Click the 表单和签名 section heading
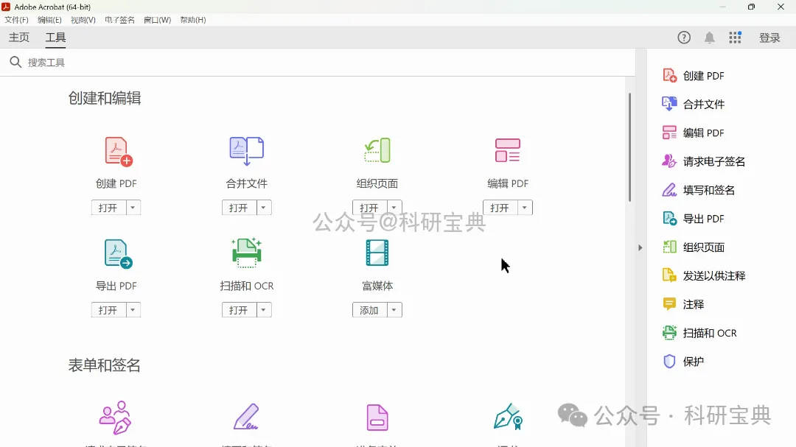 pyautogui.click(x=105, y=365)
